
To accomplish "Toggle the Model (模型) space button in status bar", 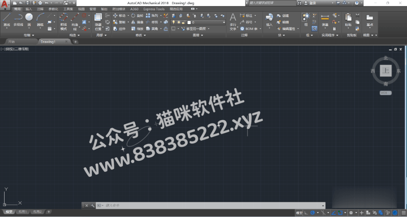I will pyautogui.click(x=299, y=212).
